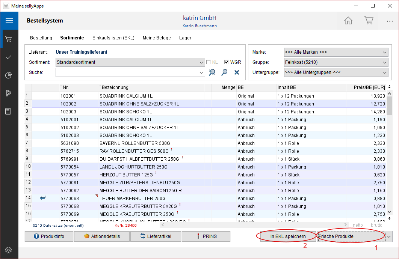
Task: Open the cart icon in header
Action: click(369, 21)
